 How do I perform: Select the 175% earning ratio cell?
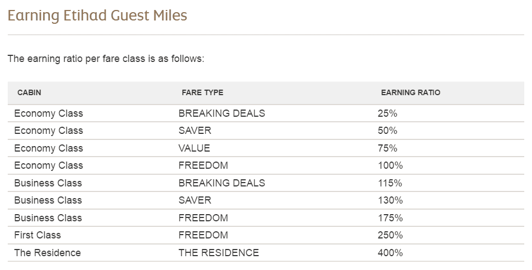[x=390, y=218]
